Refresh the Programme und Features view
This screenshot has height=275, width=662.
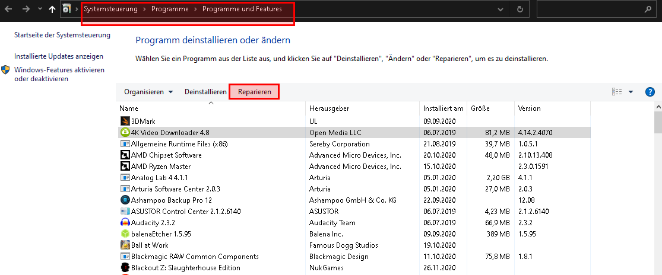pos(520,9)
